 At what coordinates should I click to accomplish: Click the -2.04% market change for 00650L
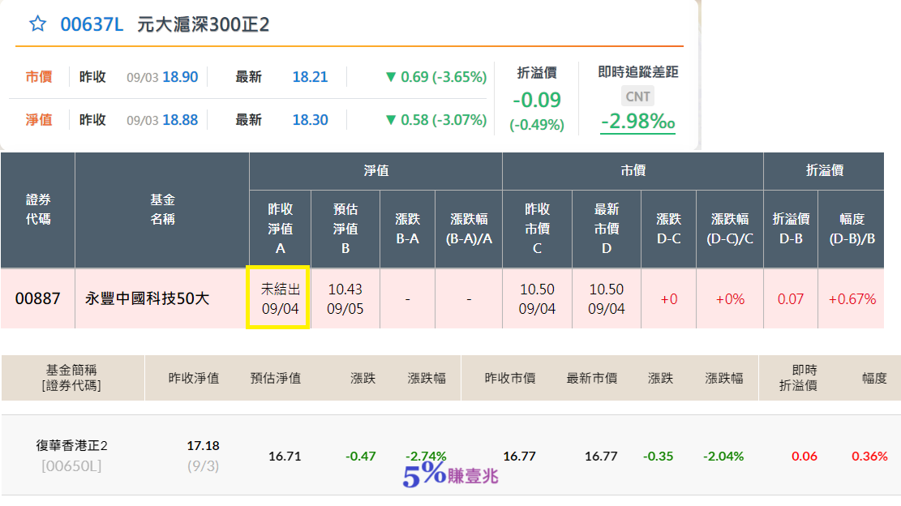(723, 456)
